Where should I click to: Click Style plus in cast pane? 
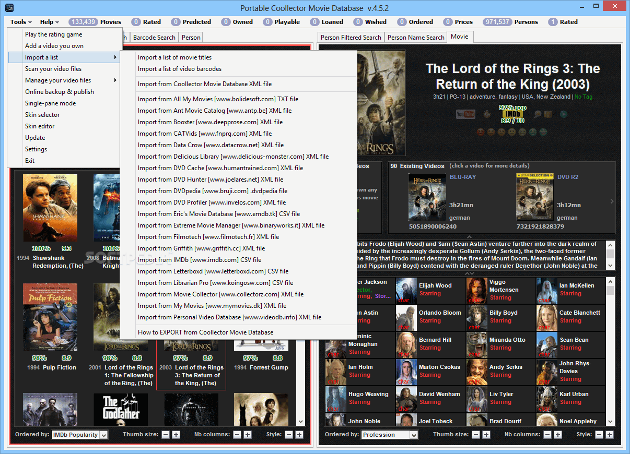pos(610,435)
